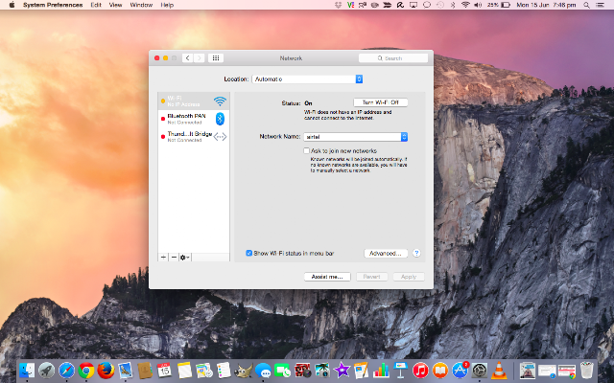Open Google Chrome from the Dock

coord(85,371)
